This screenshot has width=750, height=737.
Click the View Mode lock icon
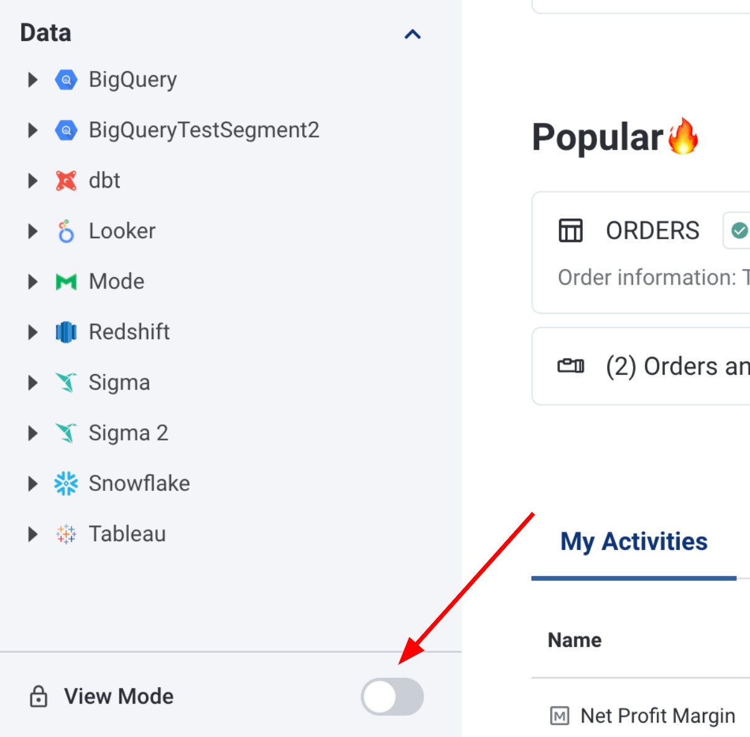pos(39,697)
